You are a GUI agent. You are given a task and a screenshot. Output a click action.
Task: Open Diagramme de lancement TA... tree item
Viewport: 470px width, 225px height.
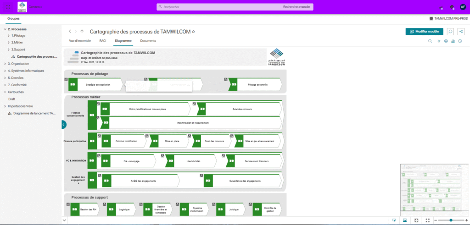click(x=34, y=113)
